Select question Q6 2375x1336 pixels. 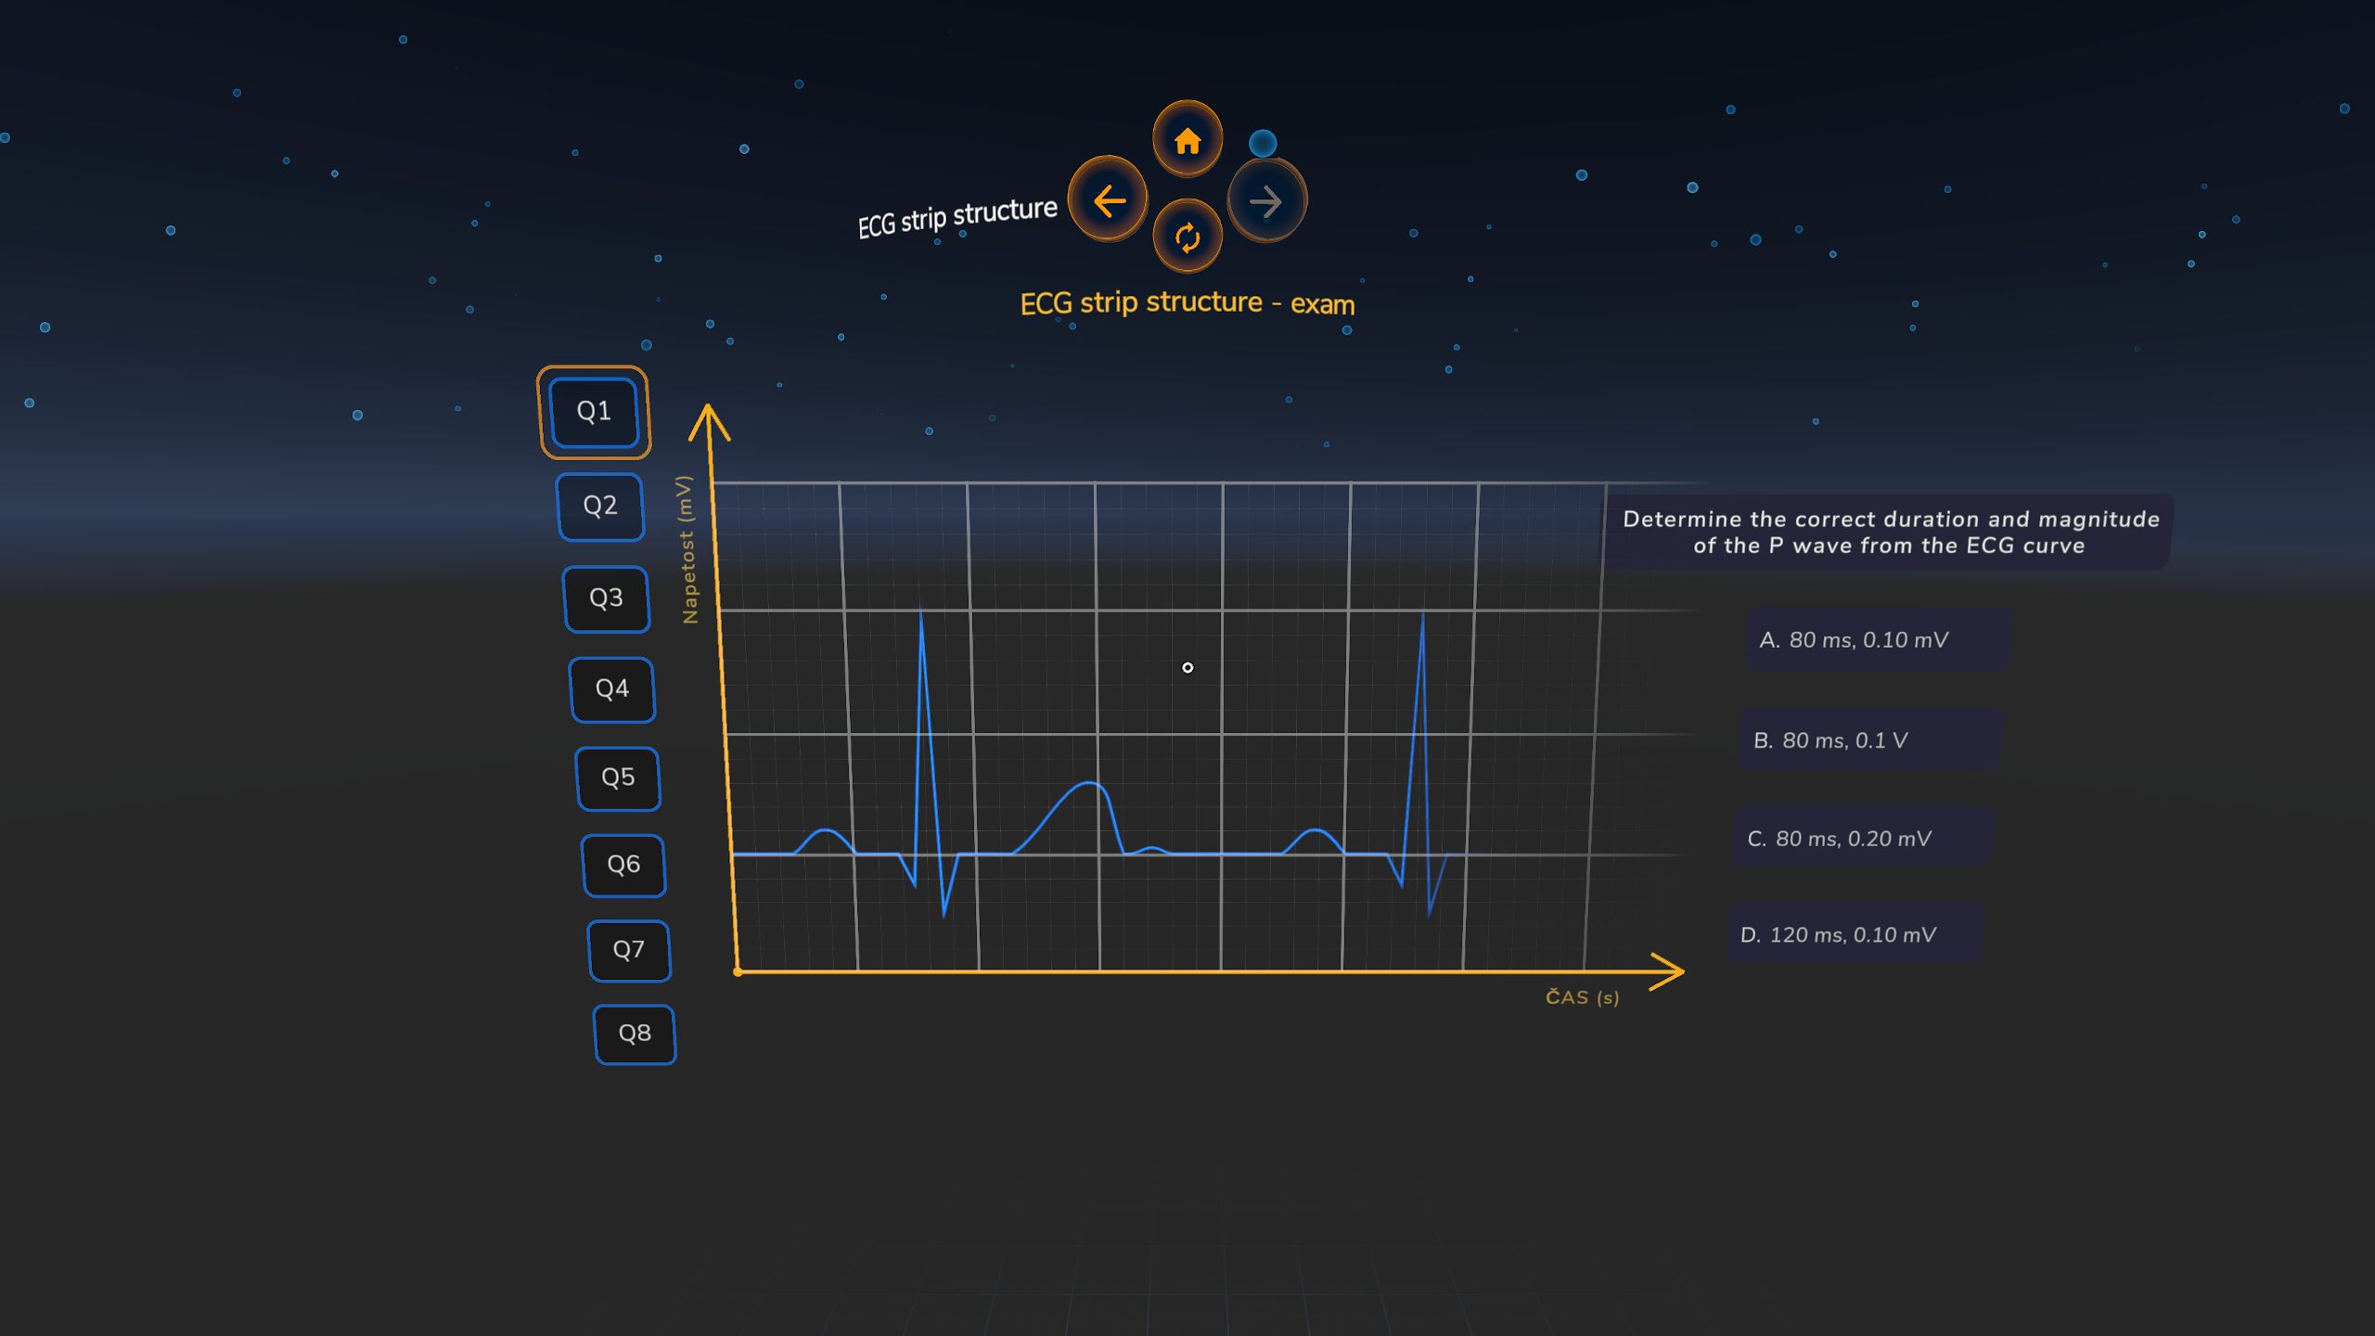pyautogui.click(x=623, y=866)
